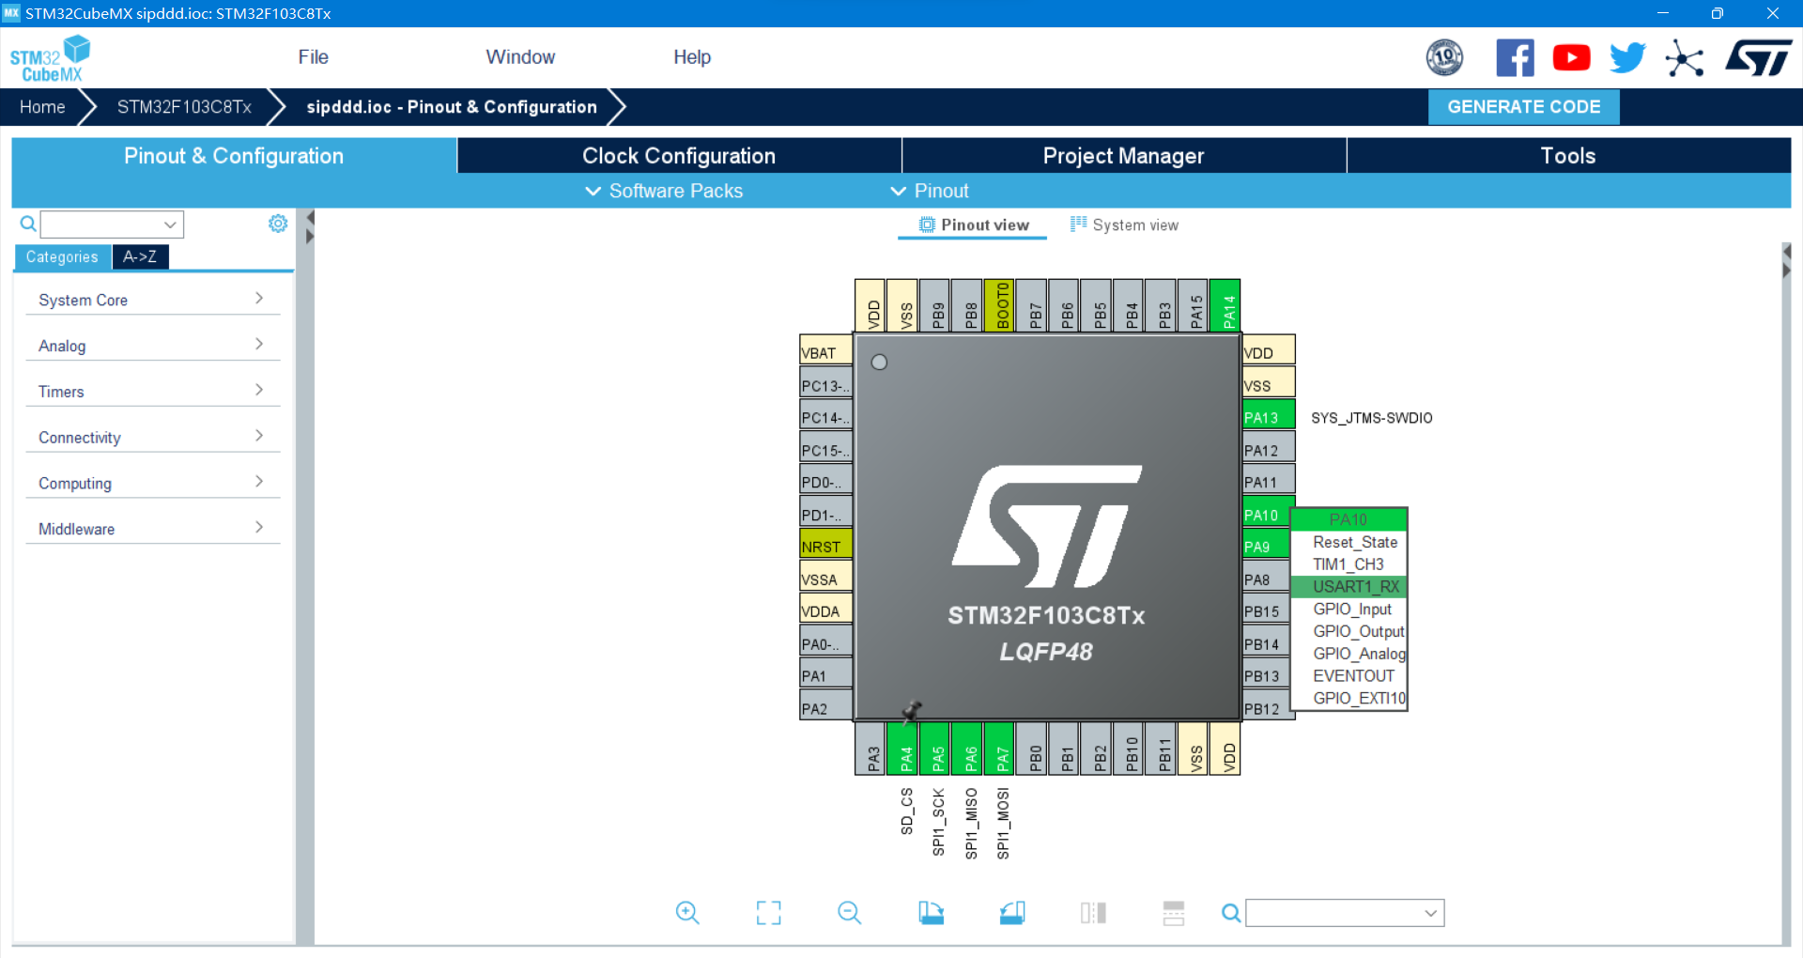Rotate the chip counter-clockwise
The height and width of the screenshot is (958, 1803).
click(1012, 912)
